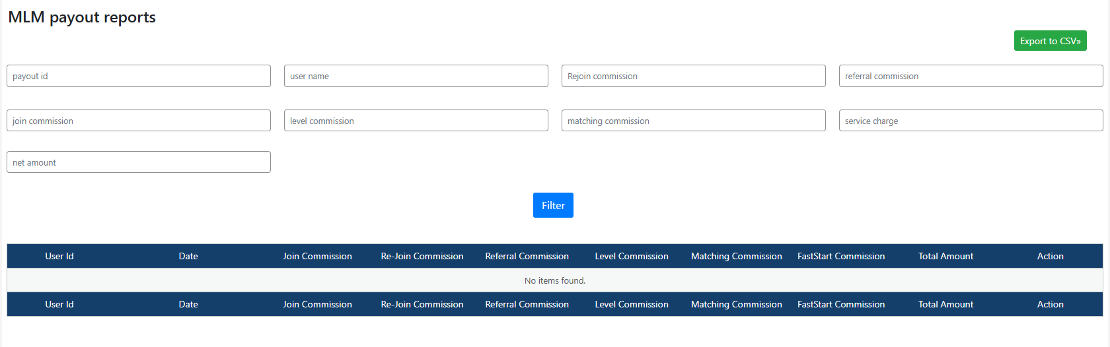Click Matching Commission in the bottom footer row
The image size is (1110, 347).
tap(736, 304)
